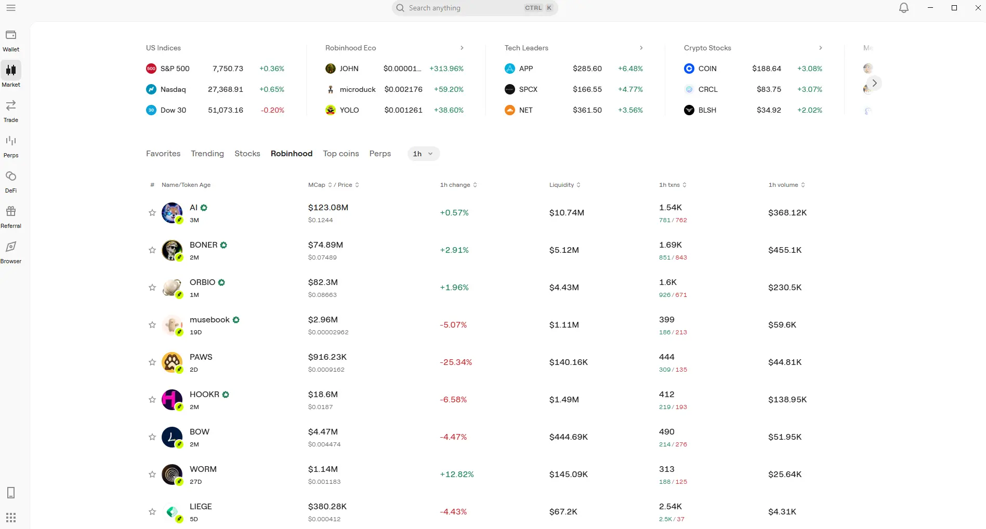Open the Perps sidebar icon
This screenshot has width=986, height=529.
[11, 141]
